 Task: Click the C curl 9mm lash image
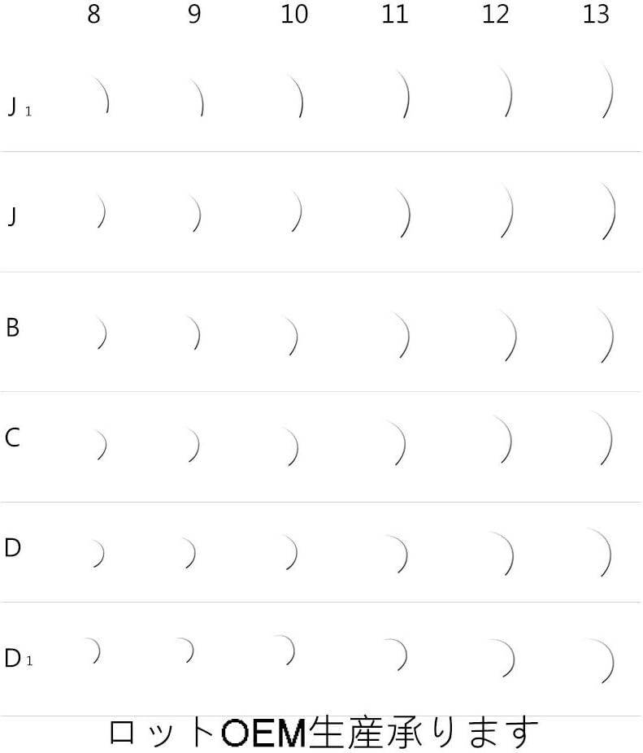(193, 444)
